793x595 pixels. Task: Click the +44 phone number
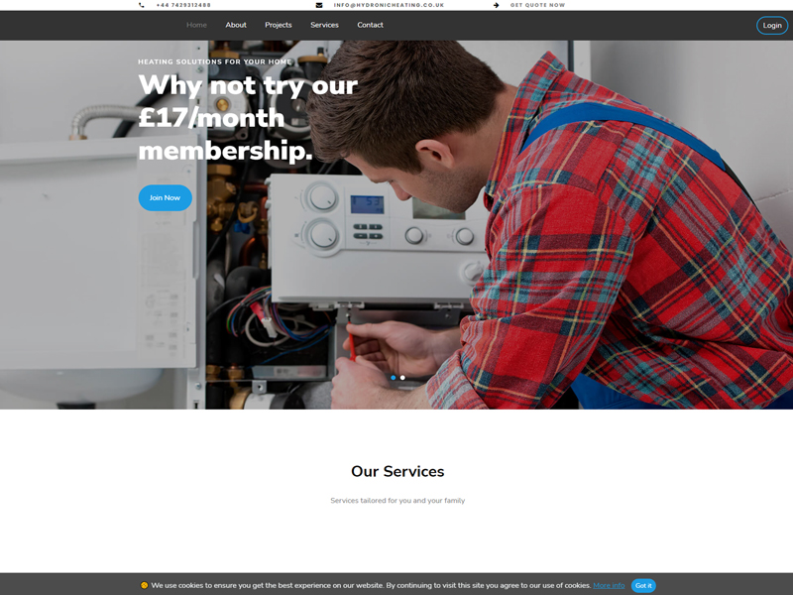pyautogui.click(x=183, y=5)
